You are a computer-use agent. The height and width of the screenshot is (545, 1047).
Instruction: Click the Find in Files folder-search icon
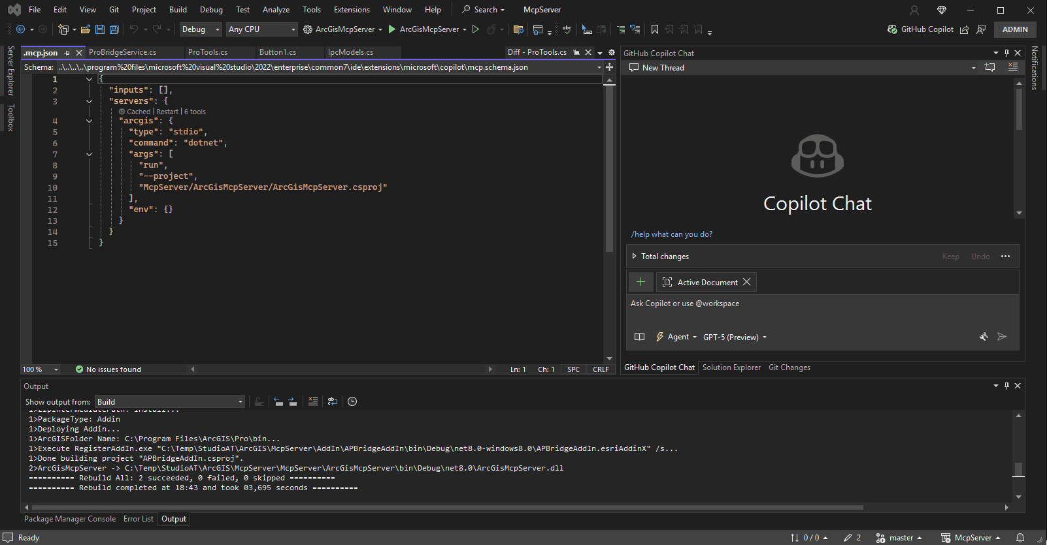click(518, 29)
